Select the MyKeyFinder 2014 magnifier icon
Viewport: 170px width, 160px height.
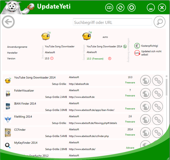pyautogui.click(x=8, y=146)
